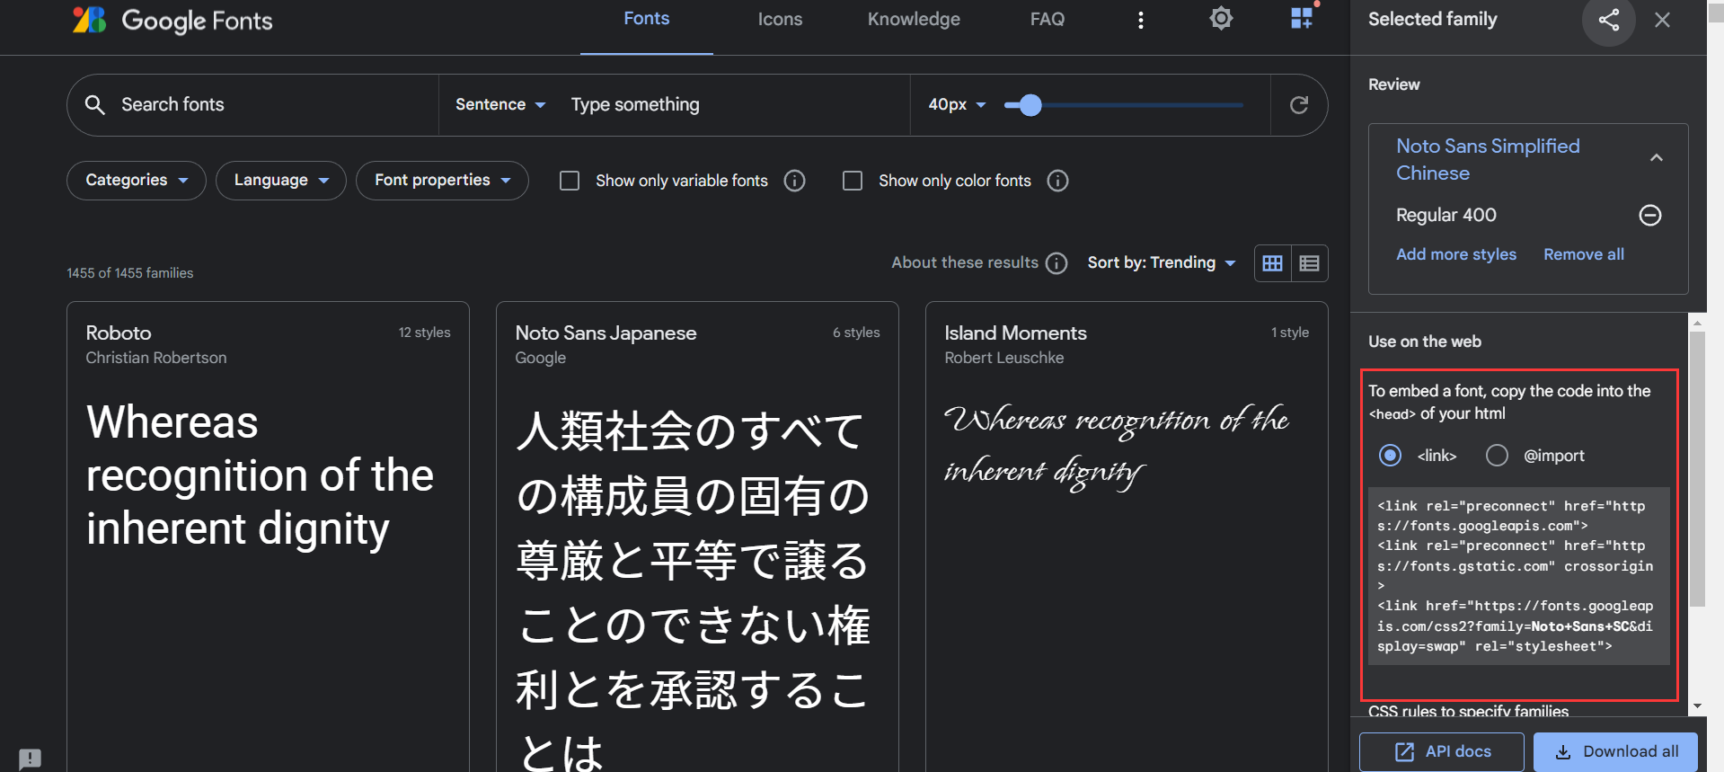Click '1455 of 1455 families' text
Screen dimensions: 1724x772
tap(130, 273)
